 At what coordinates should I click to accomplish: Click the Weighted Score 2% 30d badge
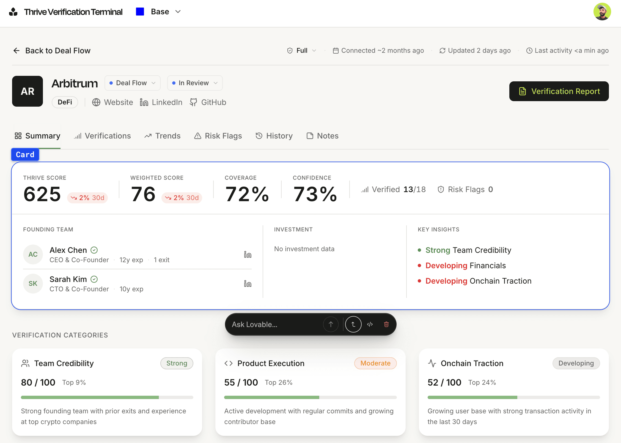[182, 198]
